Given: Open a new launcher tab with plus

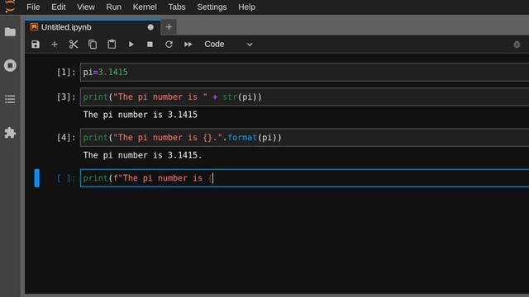Looking at the screenshot, I should (x=169, y=27).
